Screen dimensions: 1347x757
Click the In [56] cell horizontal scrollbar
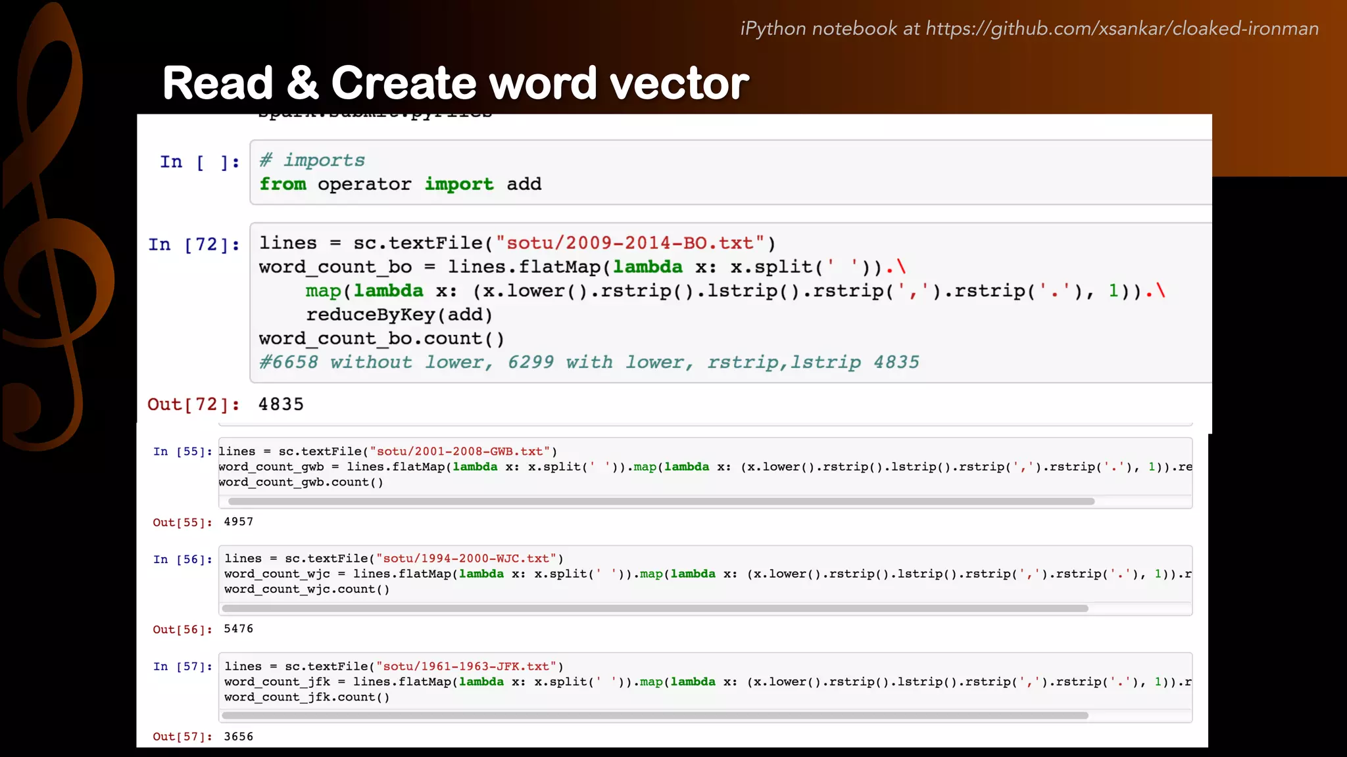tap(654, 608)
